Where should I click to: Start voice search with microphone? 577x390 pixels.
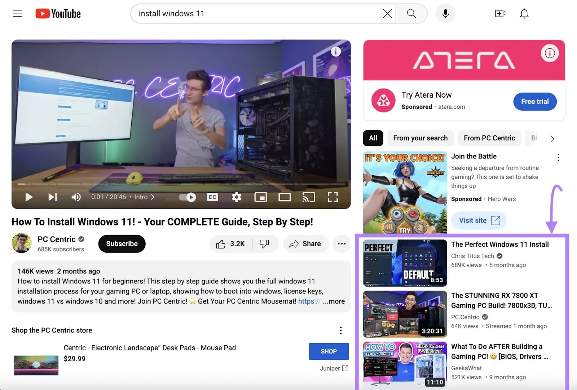click(x=445, y=14)
